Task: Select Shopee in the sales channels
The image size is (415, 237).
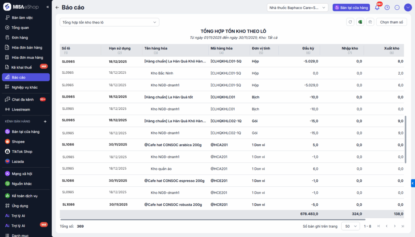Action: [x=18, y=142]
